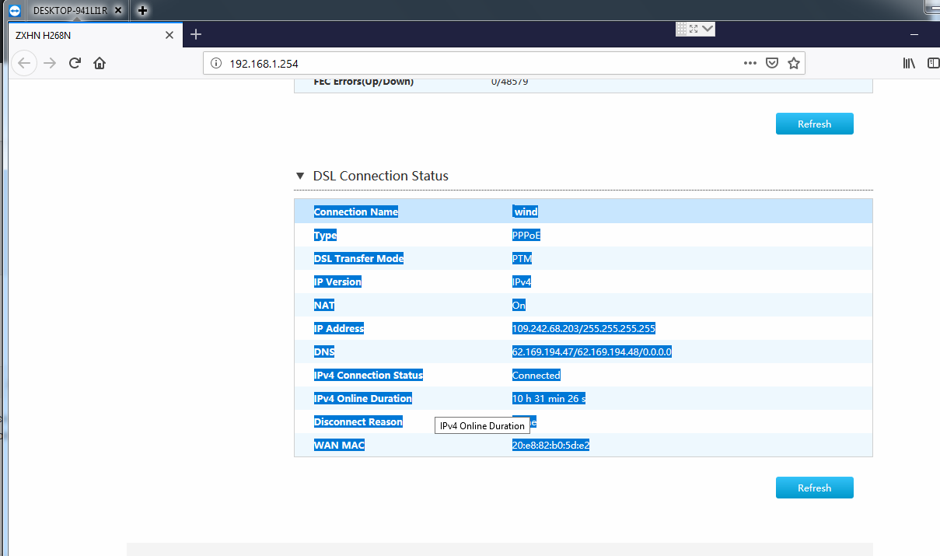View site information for 192.168.1.254
Image resolution: width=940 pixels, height=556 pixels.
pos(216,64)
